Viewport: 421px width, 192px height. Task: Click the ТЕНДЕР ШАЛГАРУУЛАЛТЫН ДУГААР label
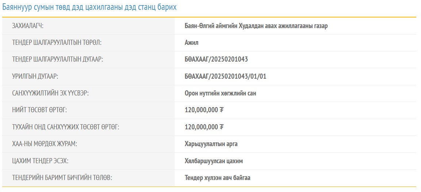[x=58, y=60]
